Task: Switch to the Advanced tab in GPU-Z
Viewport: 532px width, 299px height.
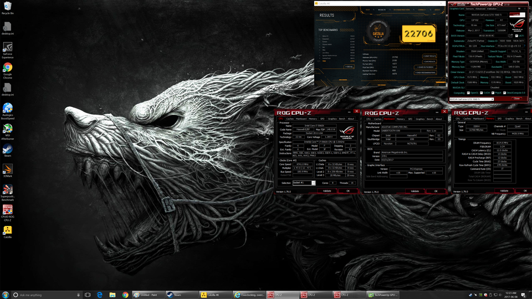Action: tap(480, 8)
